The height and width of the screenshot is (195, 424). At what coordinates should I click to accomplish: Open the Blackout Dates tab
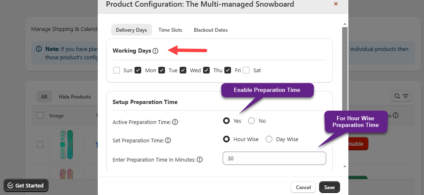point(211,30)
